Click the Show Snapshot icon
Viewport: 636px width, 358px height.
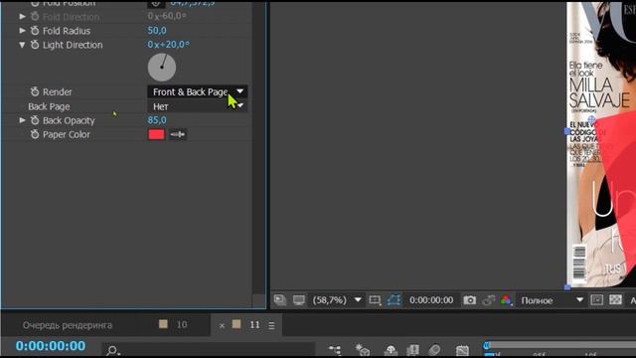point(488,300)
